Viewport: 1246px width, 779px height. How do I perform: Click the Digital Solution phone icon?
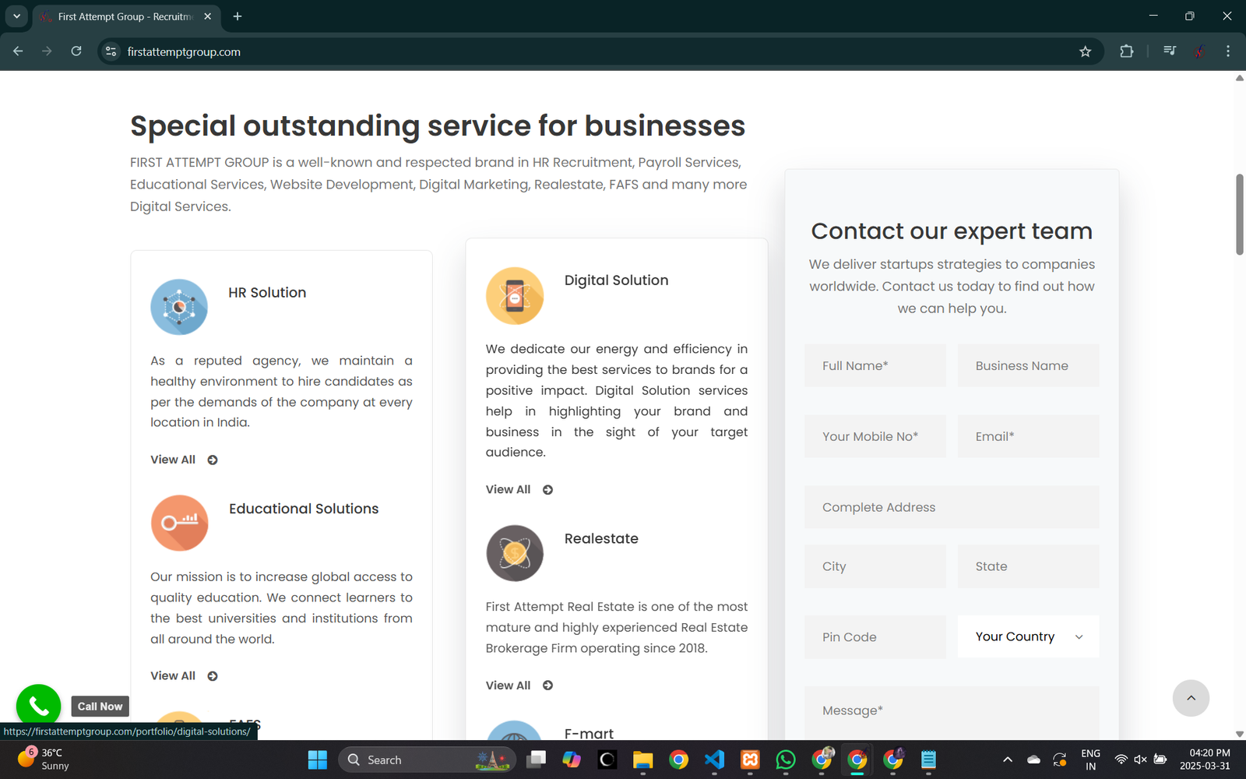point(515,296)
